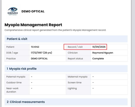Image resolution: width=135 pixels, height=107 pixels.
Task: Click the dash value beside Screen time
Action: pos(93,83)
